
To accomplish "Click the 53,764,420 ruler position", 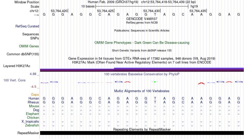I will click(59, 11).
